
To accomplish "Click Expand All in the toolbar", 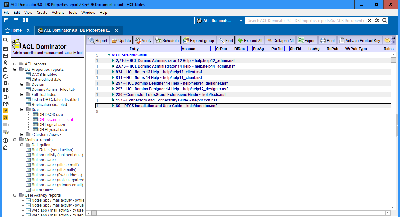I will [x=250, y=40].
